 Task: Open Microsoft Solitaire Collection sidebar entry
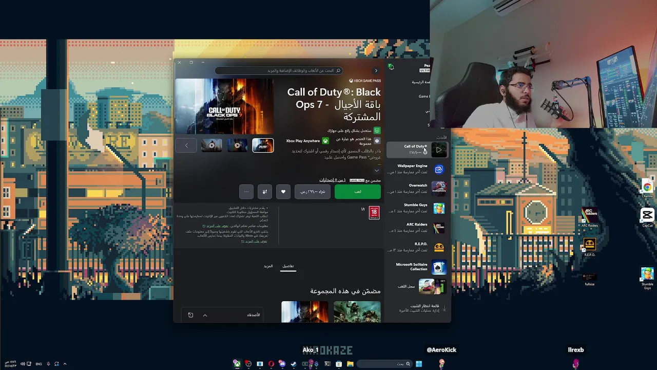click(x=416, y=267)
